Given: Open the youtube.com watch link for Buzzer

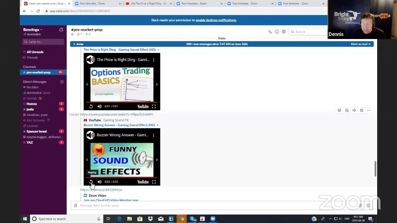Looking at the screenshot, I should point(117,115).
